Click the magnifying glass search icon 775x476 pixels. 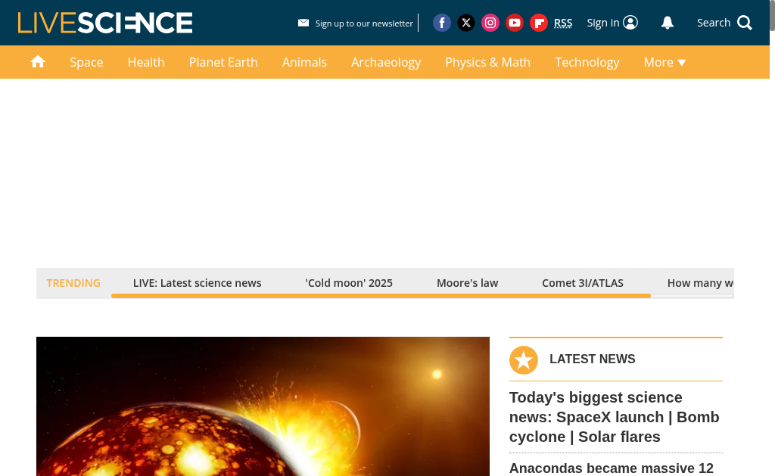(745, 23)
